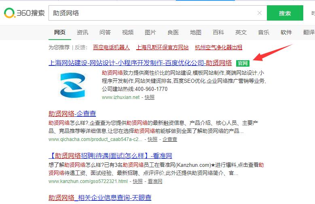Click the green 官网 badge
The width and height of the screenshot is (315, 204).
[243, 63]
